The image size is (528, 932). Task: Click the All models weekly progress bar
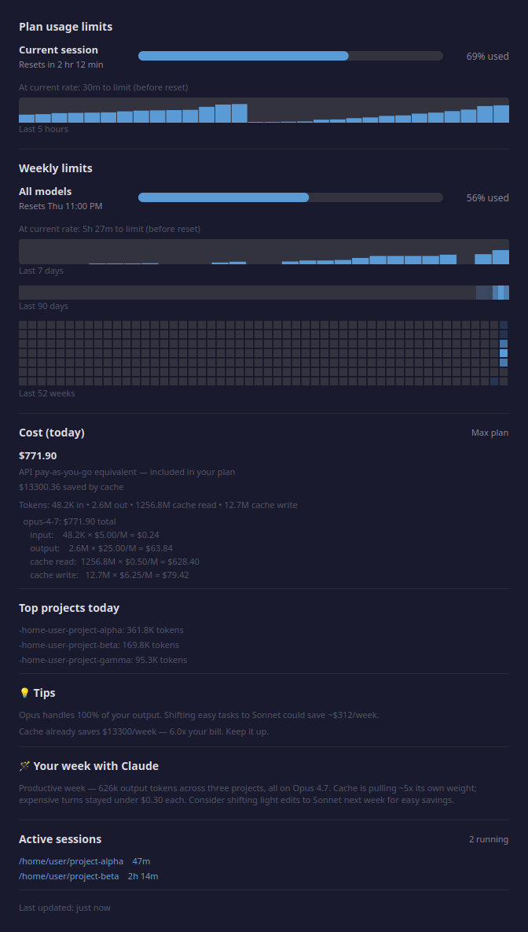click(x=291, y=197)
